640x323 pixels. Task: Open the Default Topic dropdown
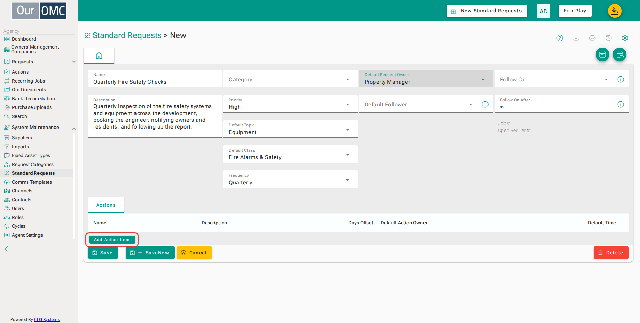coord(290,129)
